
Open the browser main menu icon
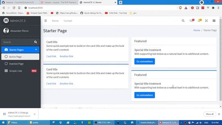click(x=218, y=8)
